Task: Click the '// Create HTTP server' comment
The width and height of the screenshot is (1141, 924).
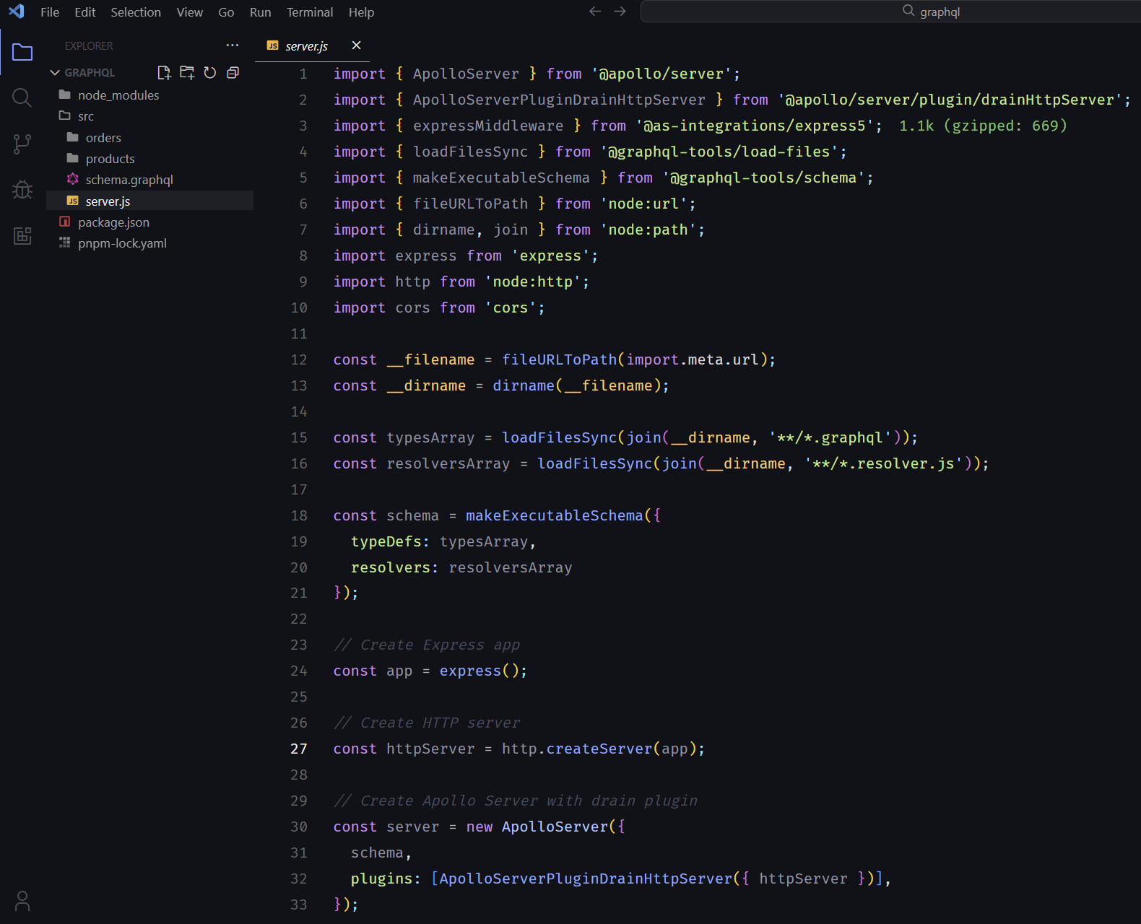Action: tap(427, 723)
